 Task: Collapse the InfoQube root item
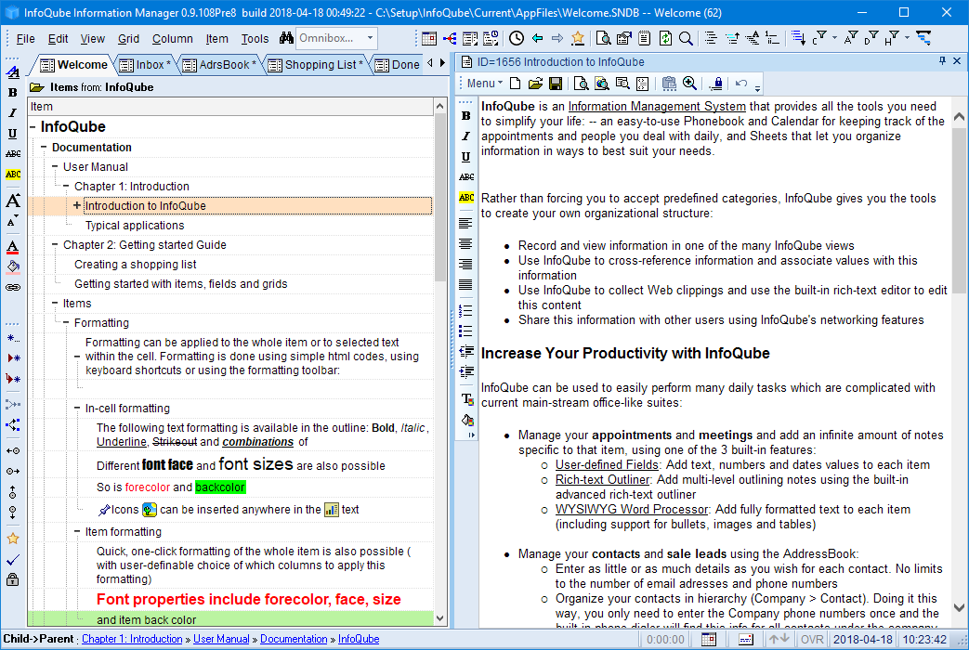(33, 126)
